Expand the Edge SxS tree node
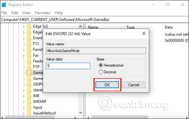This screenshot has height=119, width=189. (24, 26)
